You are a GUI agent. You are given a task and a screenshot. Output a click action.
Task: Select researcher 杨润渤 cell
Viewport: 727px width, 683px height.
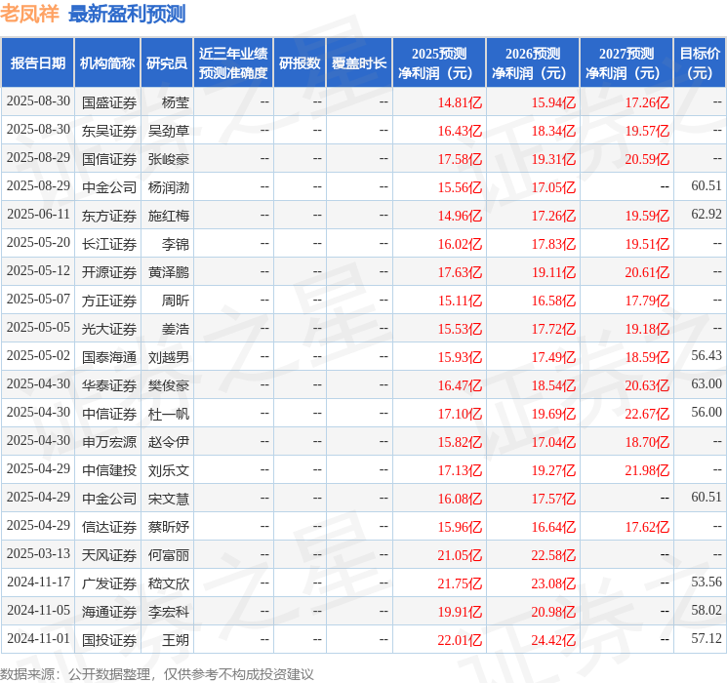tap(168, 187)
